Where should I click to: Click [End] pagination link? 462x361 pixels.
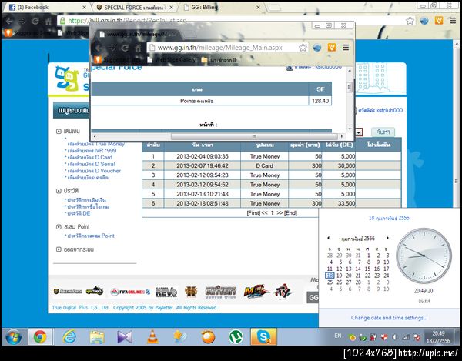pos(290,213)
